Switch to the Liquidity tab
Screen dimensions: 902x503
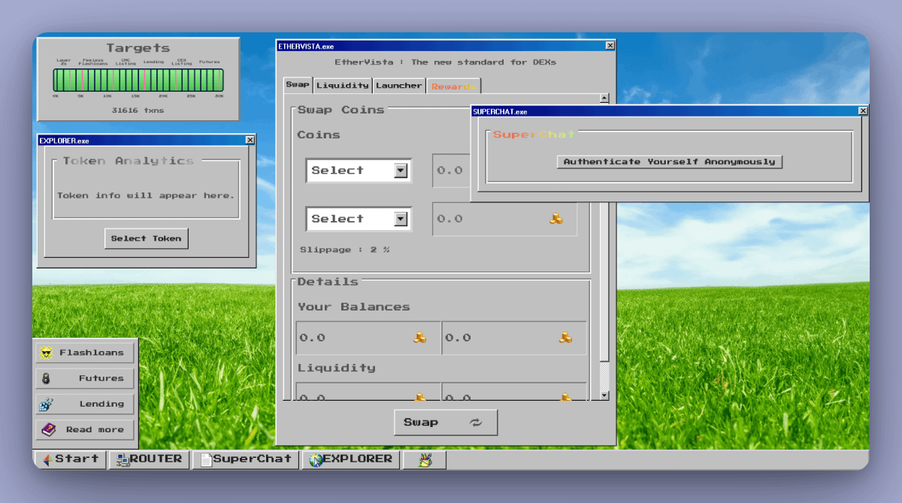pyautogui.click(x=342, y=86)
